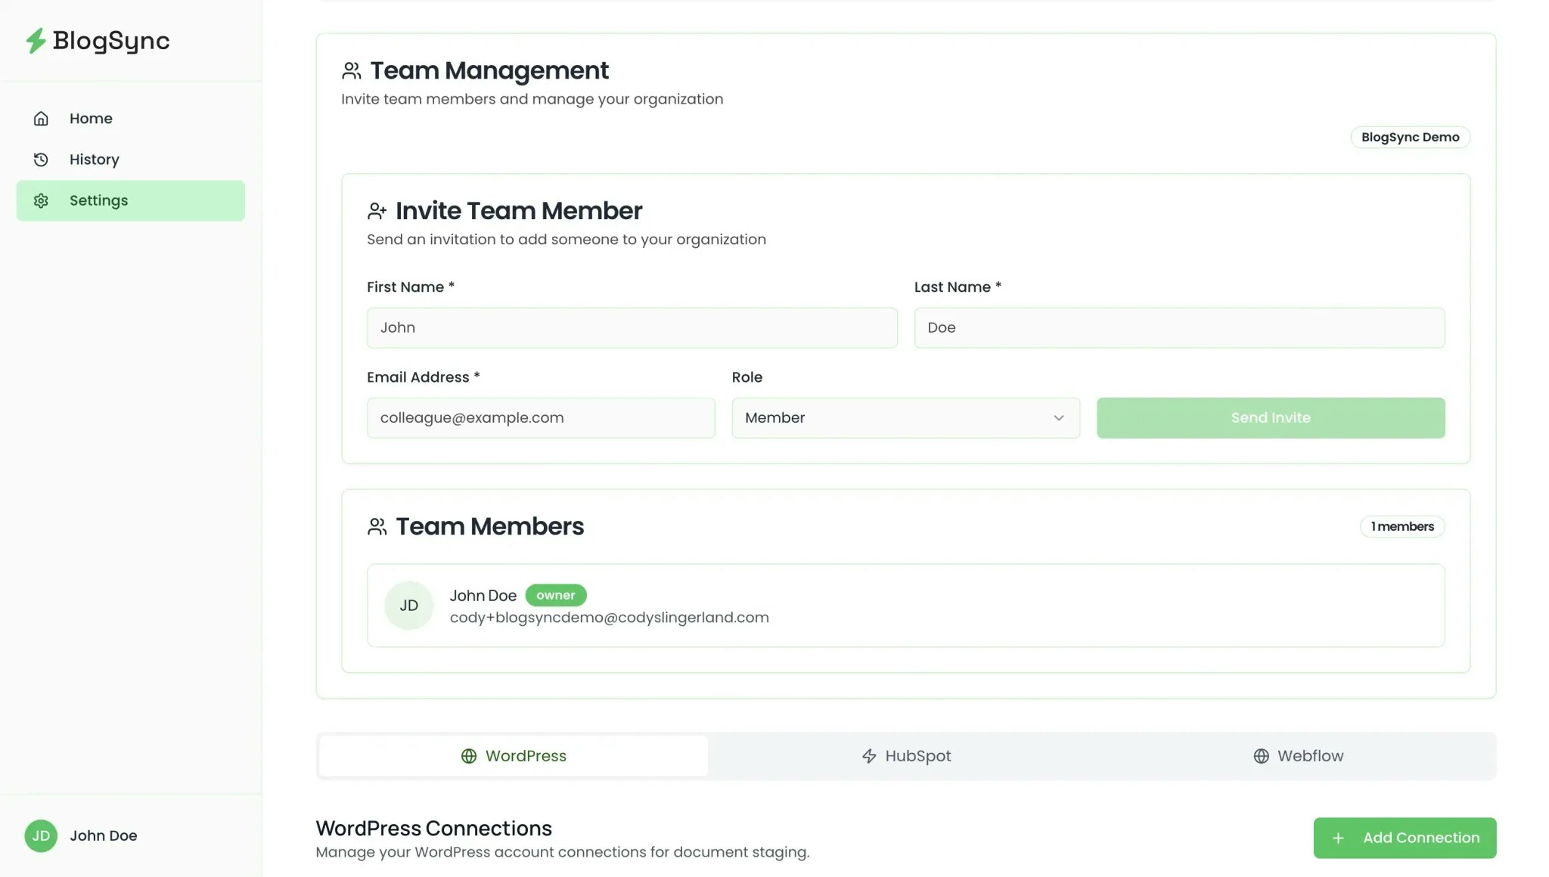Click the BlogSync Demo badge

click(1410, 137)
